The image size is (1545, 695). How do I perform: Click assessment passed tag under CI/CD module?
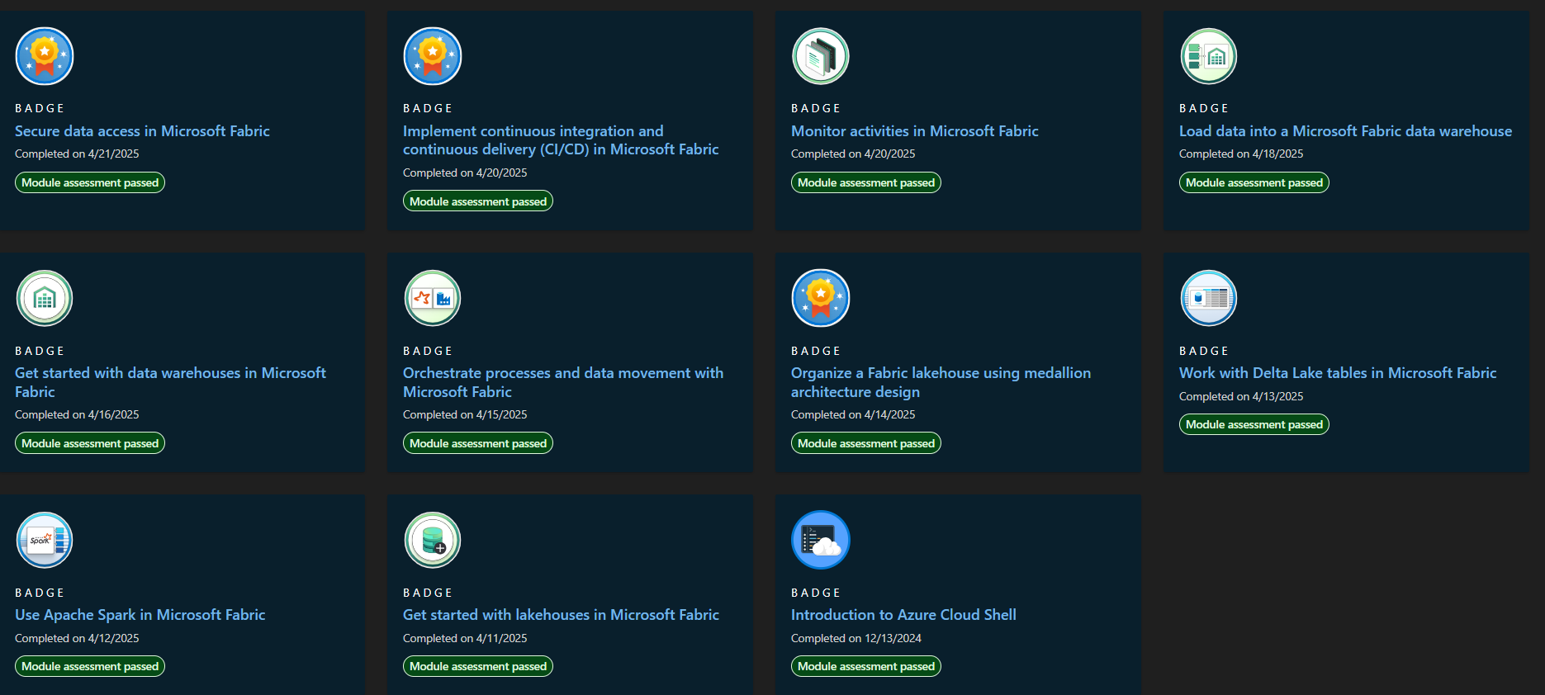pos(478,201)
